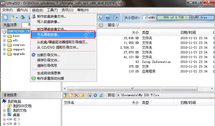Click the Up folder icon in local toolbar
Viewport: 215px width, 126px height.
coord(65,95)
